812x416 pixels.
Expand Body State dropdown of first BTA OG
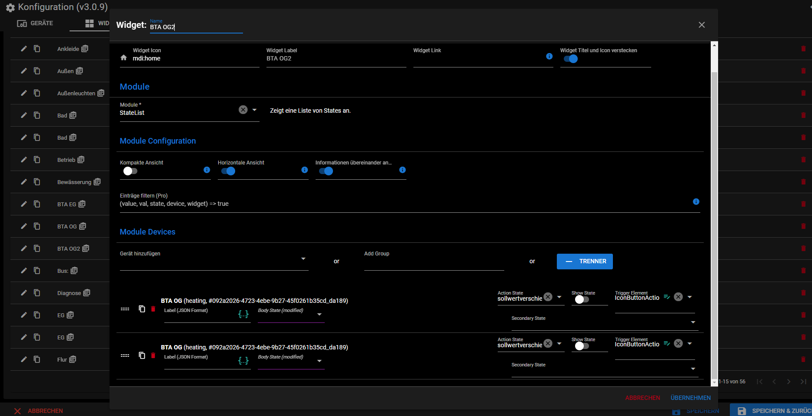[x=319, y=314]
